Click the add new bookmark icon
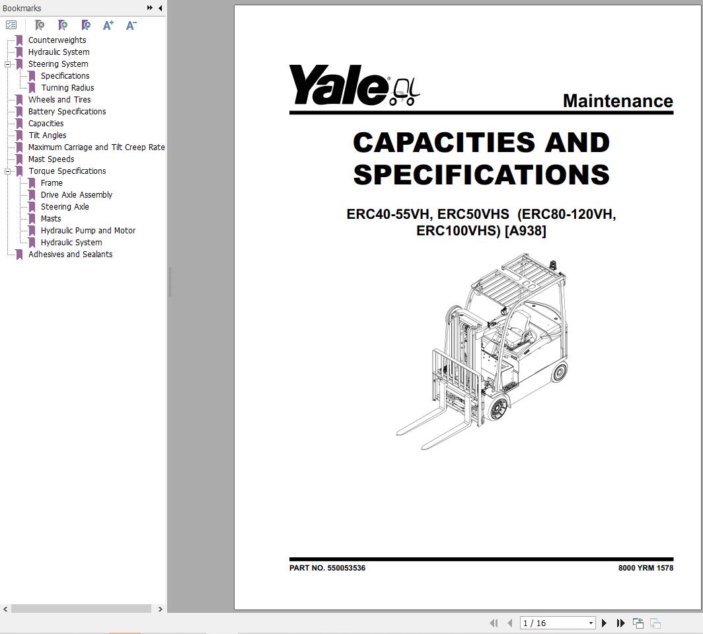Viewport: 703px width, 634px height. coord(63,25)
